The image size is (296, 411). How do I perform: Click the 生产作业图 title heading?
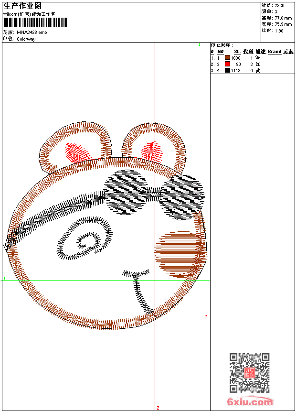(x=22, y=6)
